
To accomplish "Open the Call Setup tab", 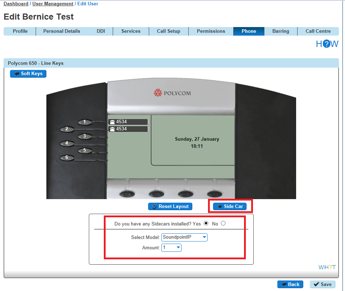I will click(168, 31).
